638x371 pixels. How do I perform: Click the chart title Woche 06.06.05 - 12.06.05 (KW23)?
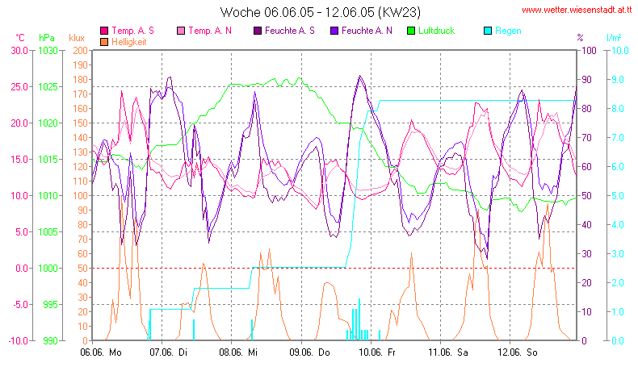click(x=321, y=12)
